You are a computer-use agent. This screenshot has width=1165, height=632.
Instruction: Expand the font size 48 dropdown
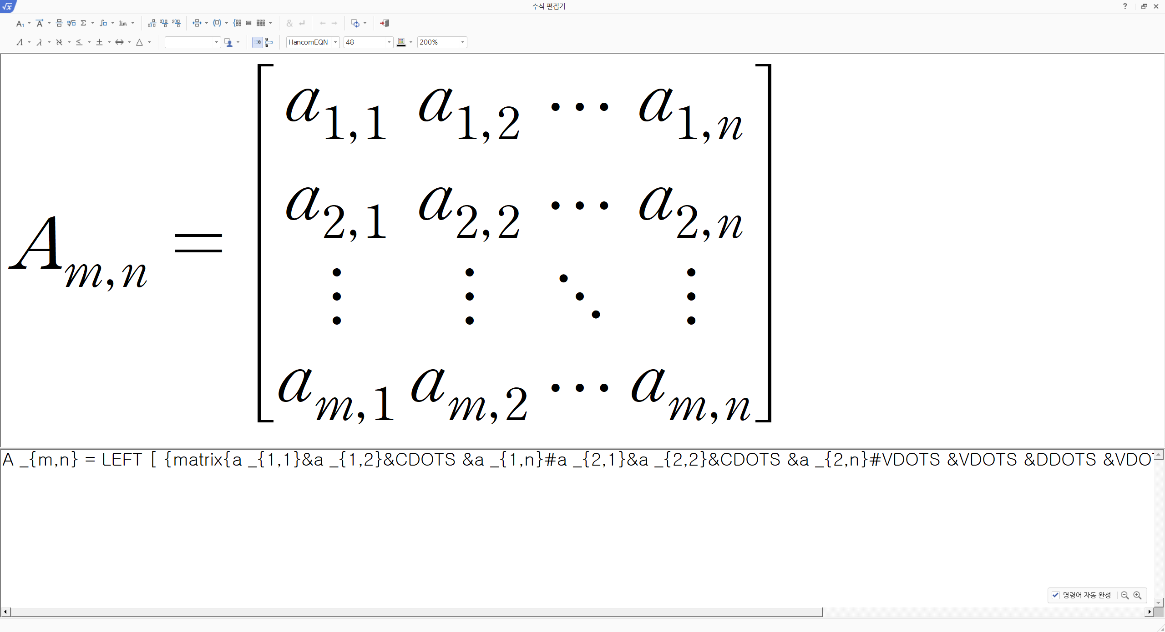click(x=389, y=42)
